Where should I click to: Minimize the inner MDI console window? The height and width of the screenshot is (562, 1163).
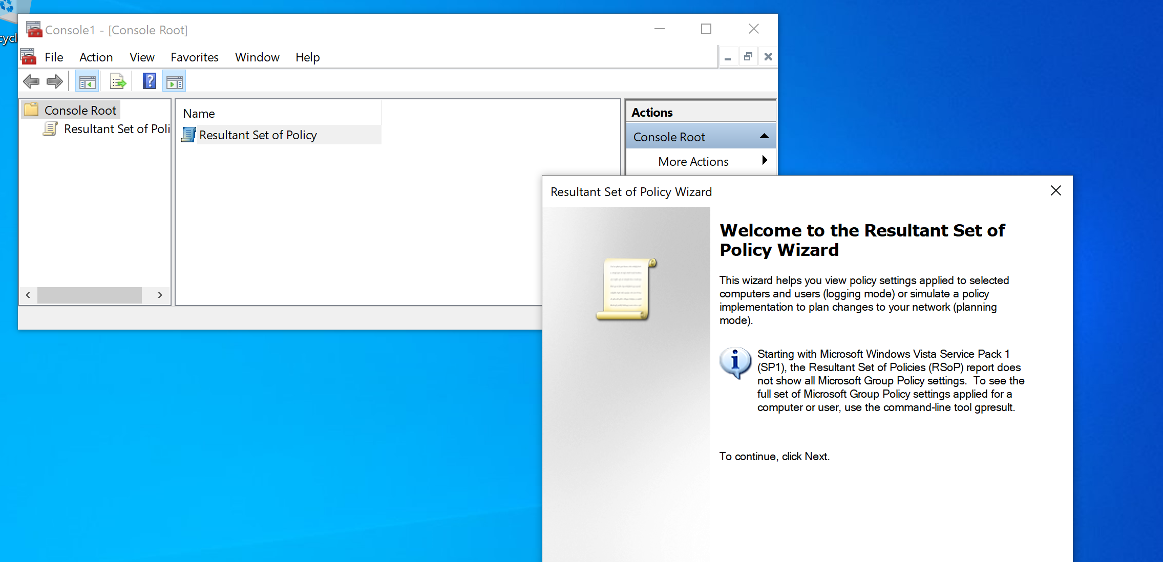pos(728,57)
